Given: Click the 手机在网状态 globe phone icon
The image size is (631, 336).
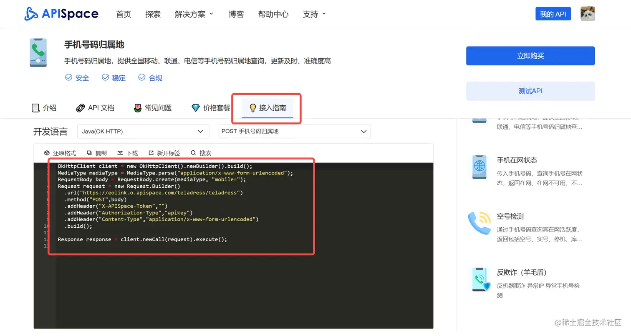Looking at the screenshot, I should [479, 167].
